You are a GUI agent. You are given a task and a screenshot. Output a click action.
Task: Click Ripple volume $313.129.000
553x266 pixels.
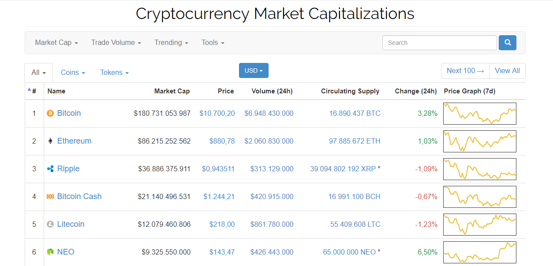click(x=272, y=169)
